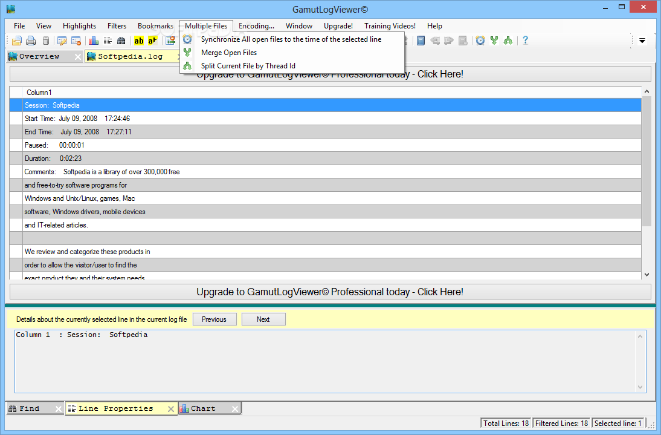Close the Chart panel tab
661x435 pixels.
coord(235,408)
